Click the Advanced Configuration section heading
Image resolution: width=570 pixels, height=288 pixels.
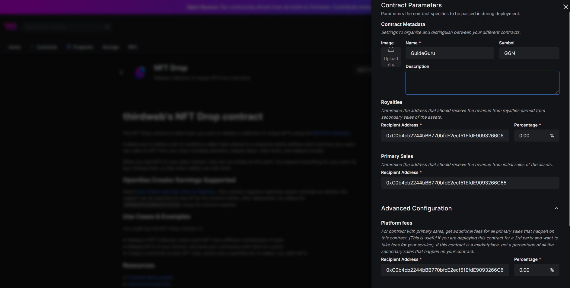point(416,208)
